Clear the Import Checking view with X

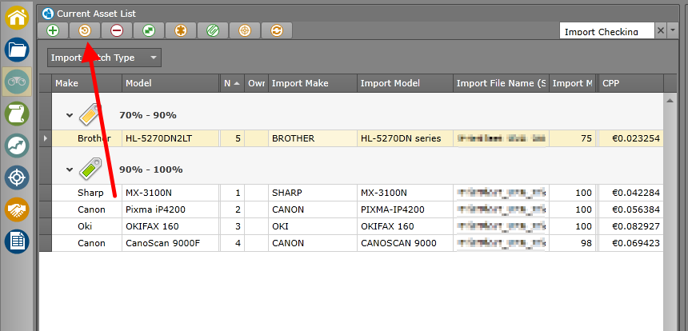pos(660,31)
